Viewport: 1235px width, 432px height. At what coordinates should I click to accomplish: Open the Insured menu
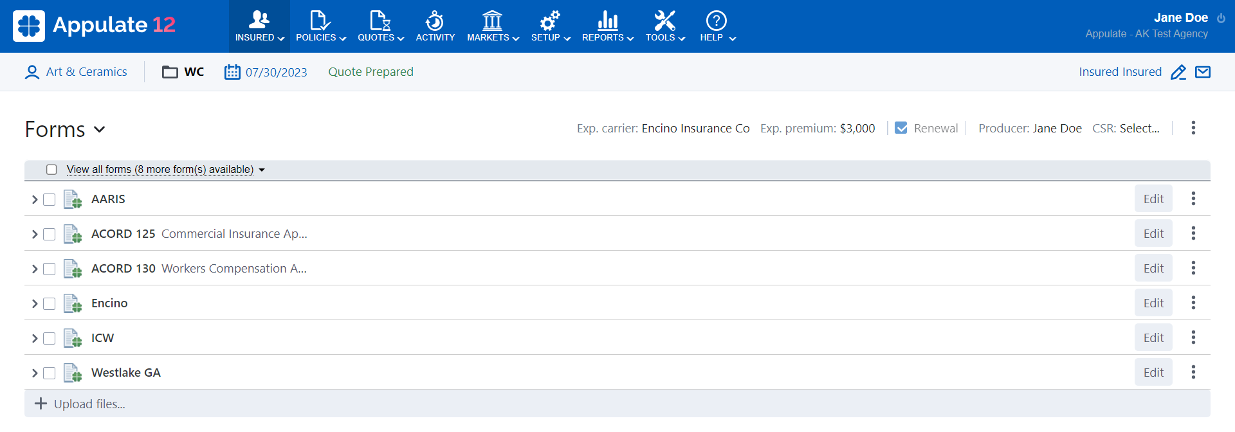259,26
